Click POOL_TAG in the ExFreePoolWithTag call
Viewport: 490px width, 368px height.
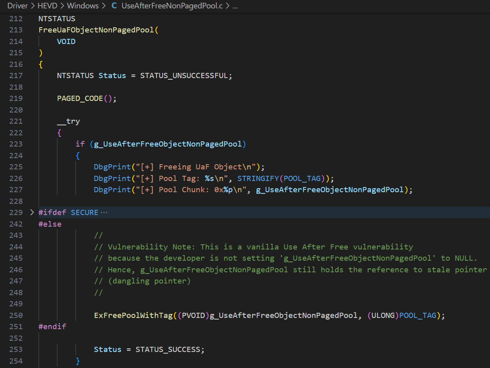[x=418, y=315]
